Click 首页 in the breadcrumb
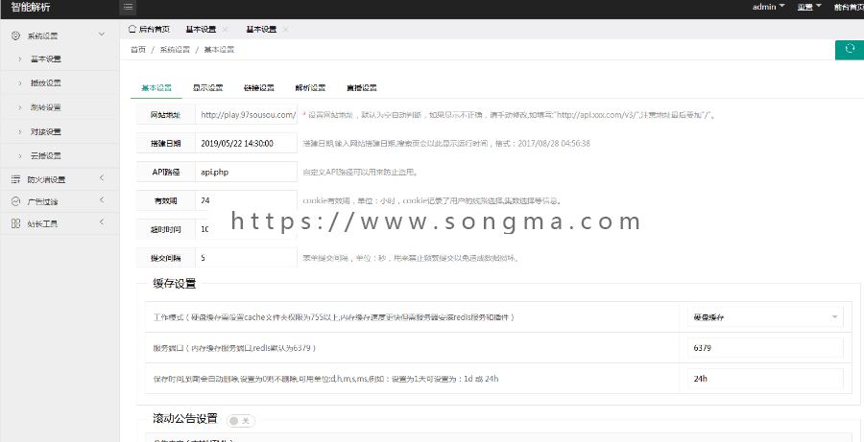This screenshot has width=864, height=442. pos(138,50)
